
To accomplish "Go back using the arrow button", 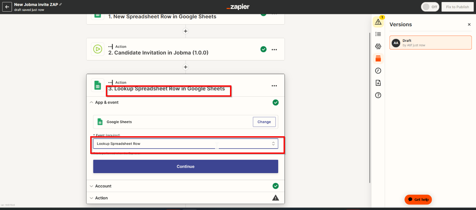I will coord(7,7).
